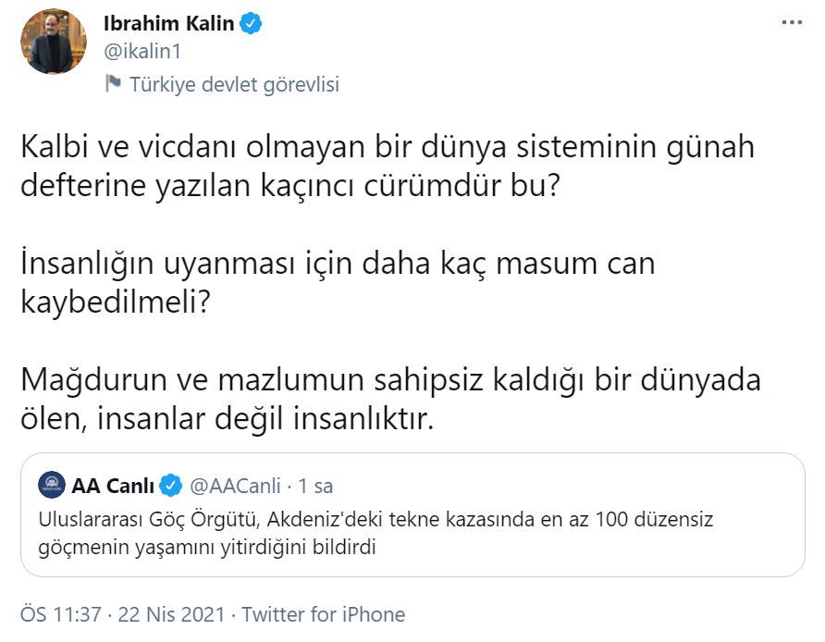Open the AA Canlı account name
The width and height of the screenshot is (825, 642).
pyautogui.click(x=113, y=485)
